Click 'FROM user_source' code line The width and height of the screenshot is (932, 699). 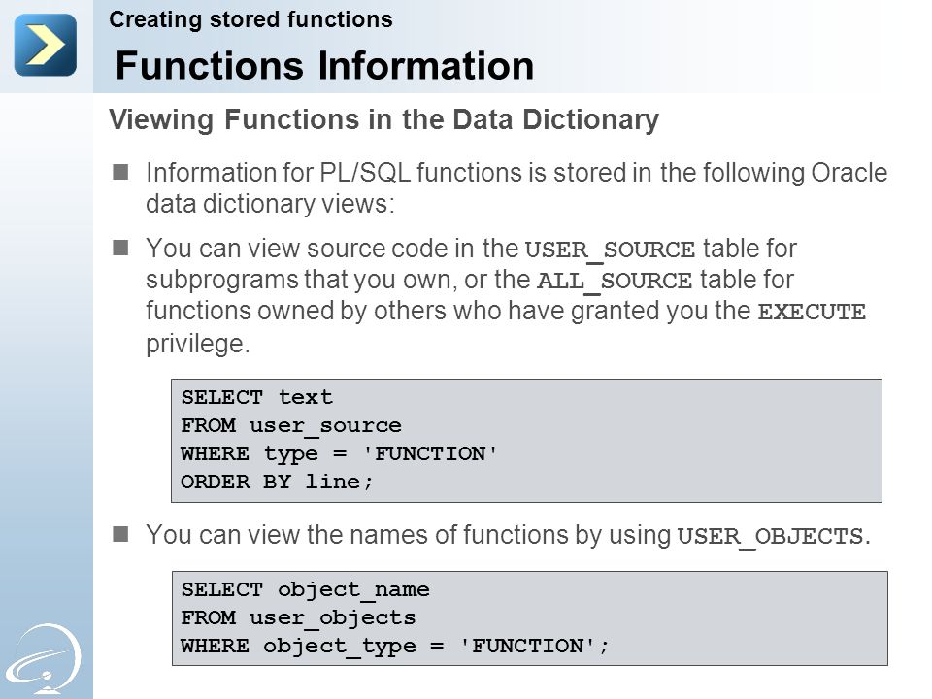tap(291, 425)
